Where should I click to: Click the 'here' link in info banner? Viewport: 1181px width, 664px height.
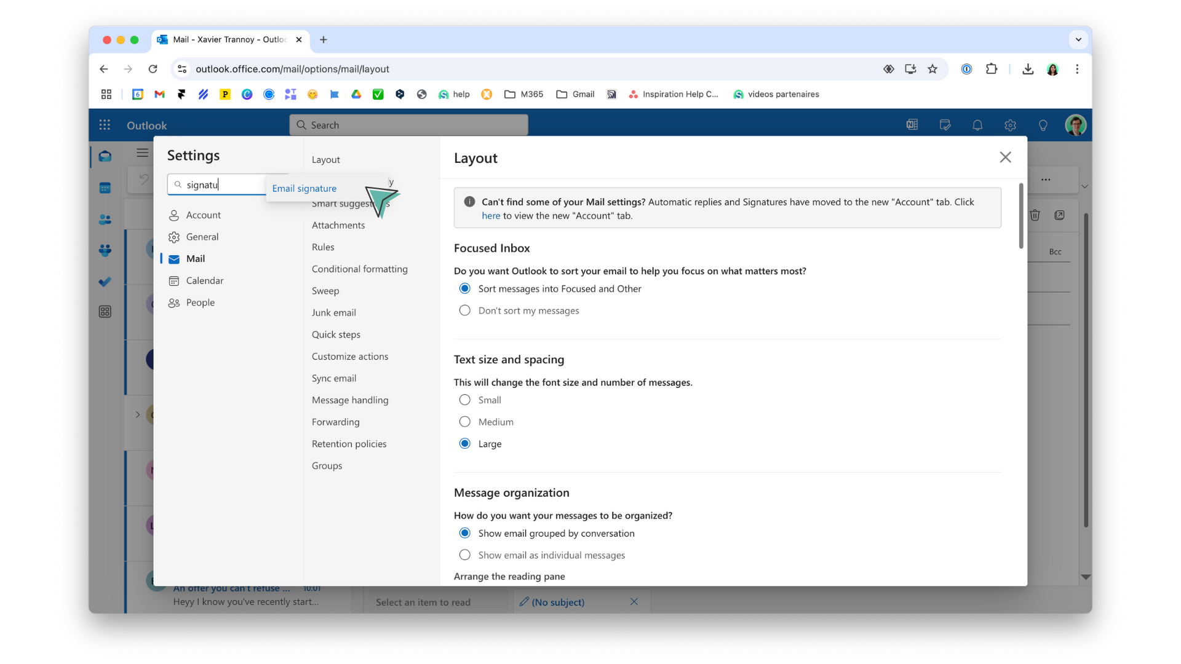[x=490, y=216]
